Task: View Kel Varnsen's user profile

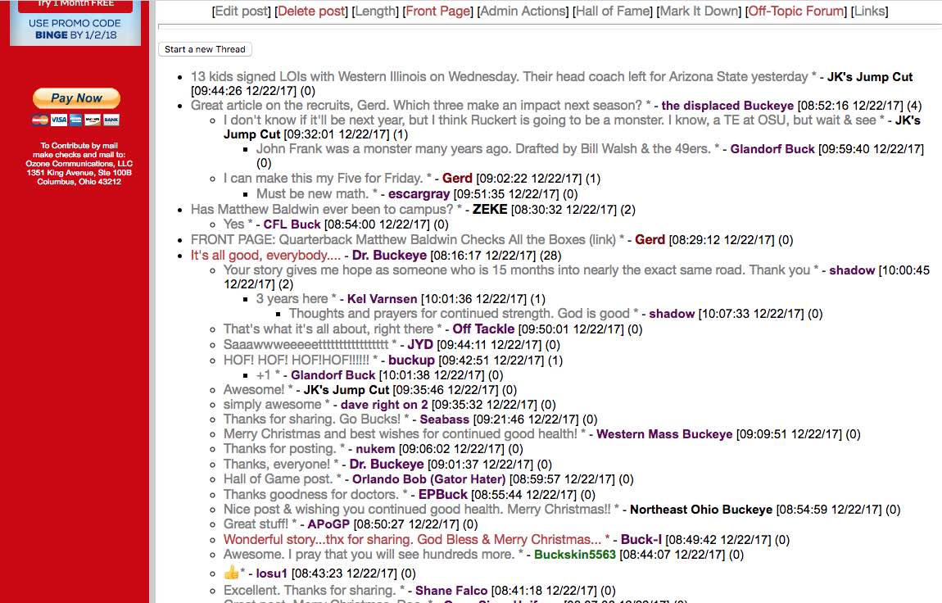Action: [x=382, y=299]
